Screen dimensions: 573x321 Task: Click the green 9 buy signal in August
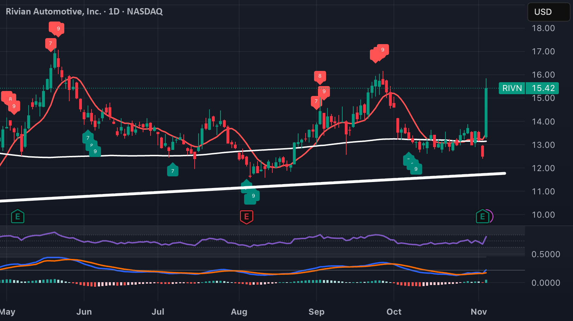coord(253,196)
